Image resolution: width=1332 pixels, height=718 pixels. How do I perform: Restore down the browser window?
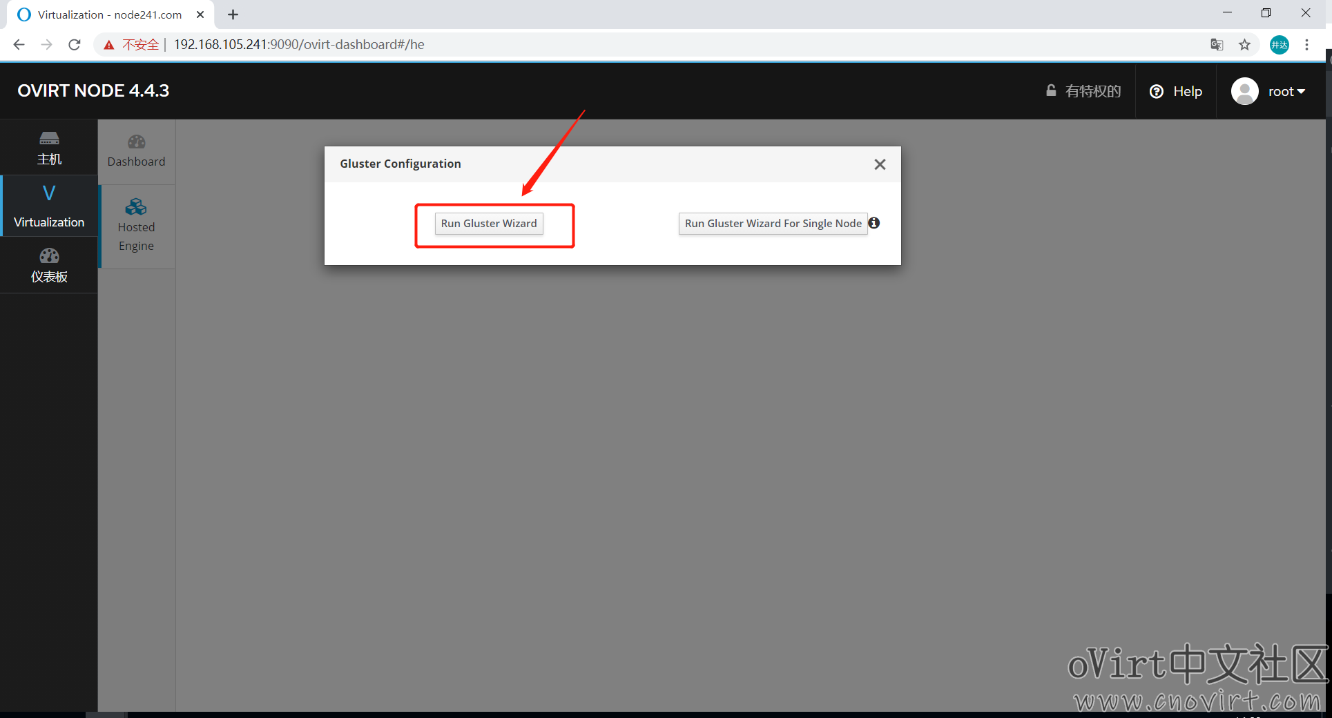(x=1266, y=13)
